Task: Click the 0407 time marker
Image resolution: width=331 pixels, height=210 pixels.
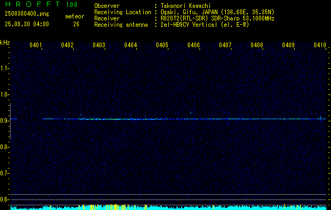Action: pos(225,45)
